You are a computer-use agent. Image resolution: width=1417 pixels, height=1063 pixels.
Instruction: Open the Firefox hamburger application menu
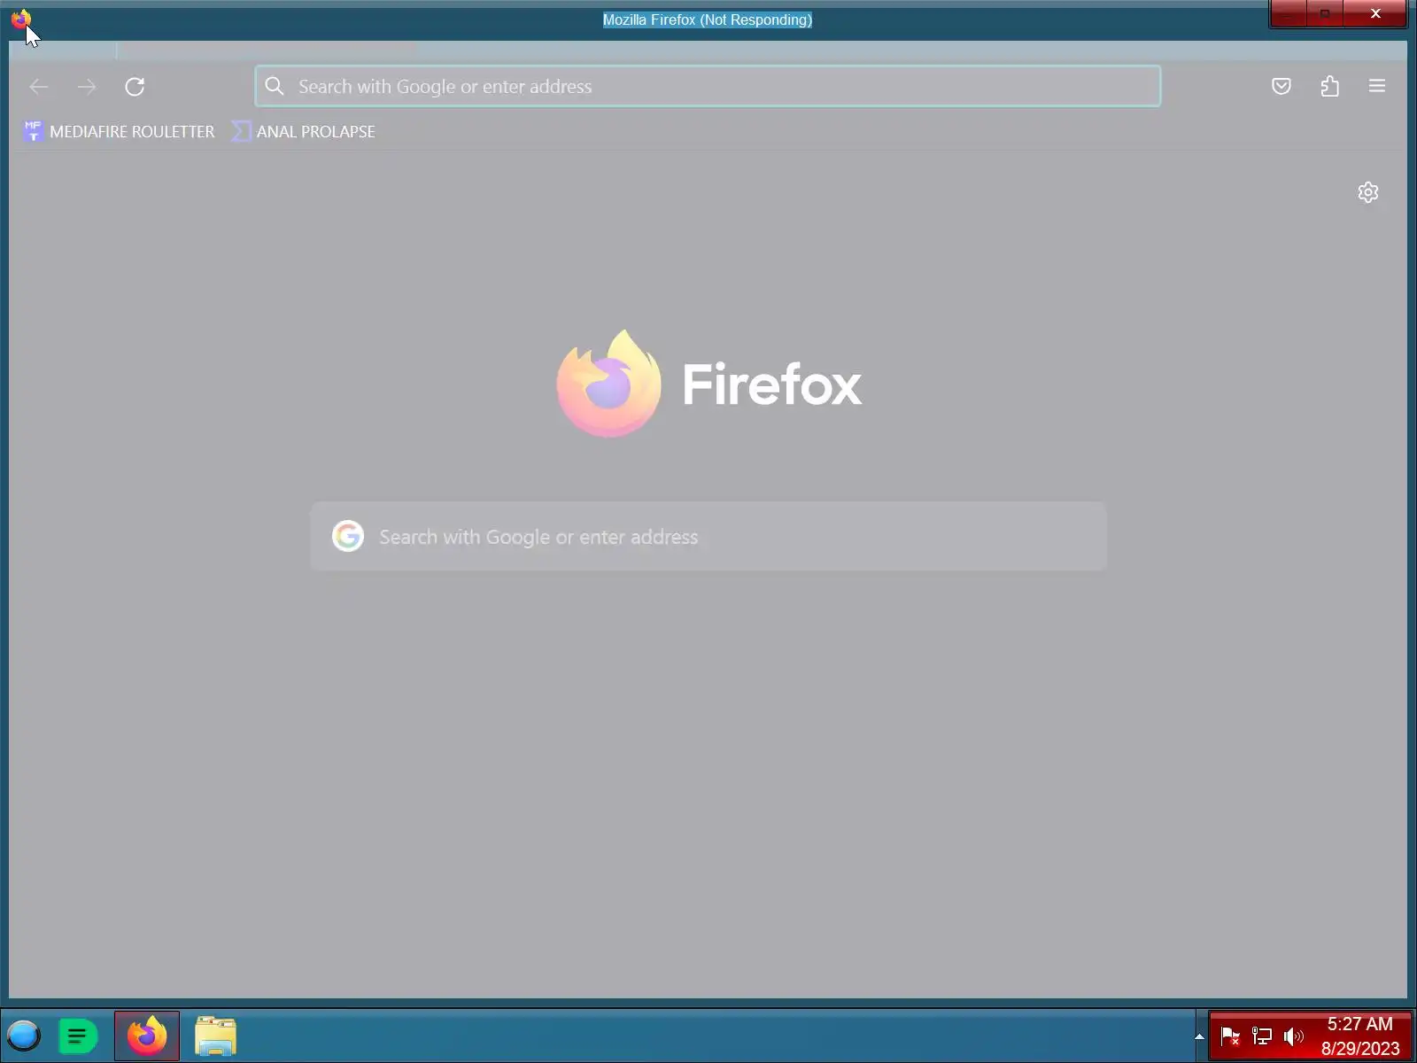pyautogui.click(x=1377, y=86)
